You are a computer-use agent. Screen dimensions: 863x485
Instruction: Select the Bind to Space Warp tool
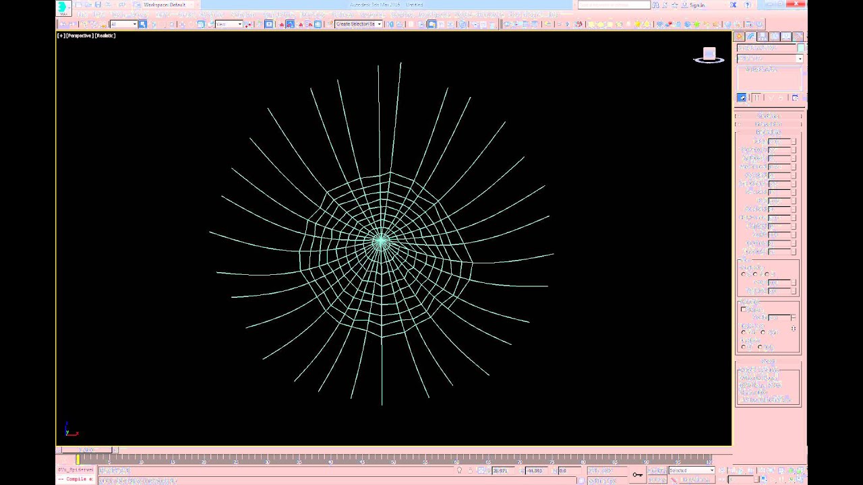[x=103, y=24]
